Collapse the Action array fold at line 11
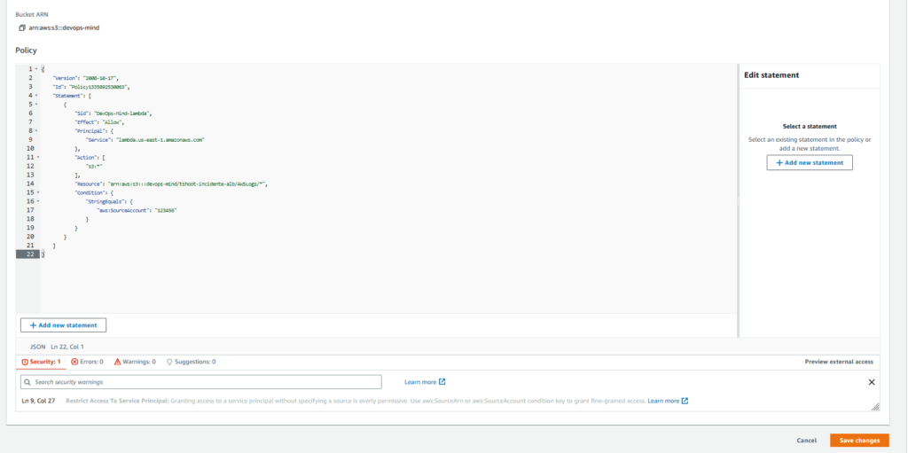The image size is (908, 453). click(37, 157)
